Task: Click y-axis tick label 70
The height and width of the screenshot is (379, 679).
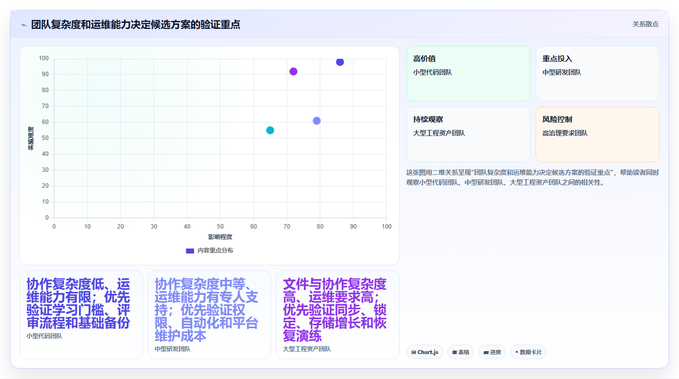Action: [x=45, y=106]
